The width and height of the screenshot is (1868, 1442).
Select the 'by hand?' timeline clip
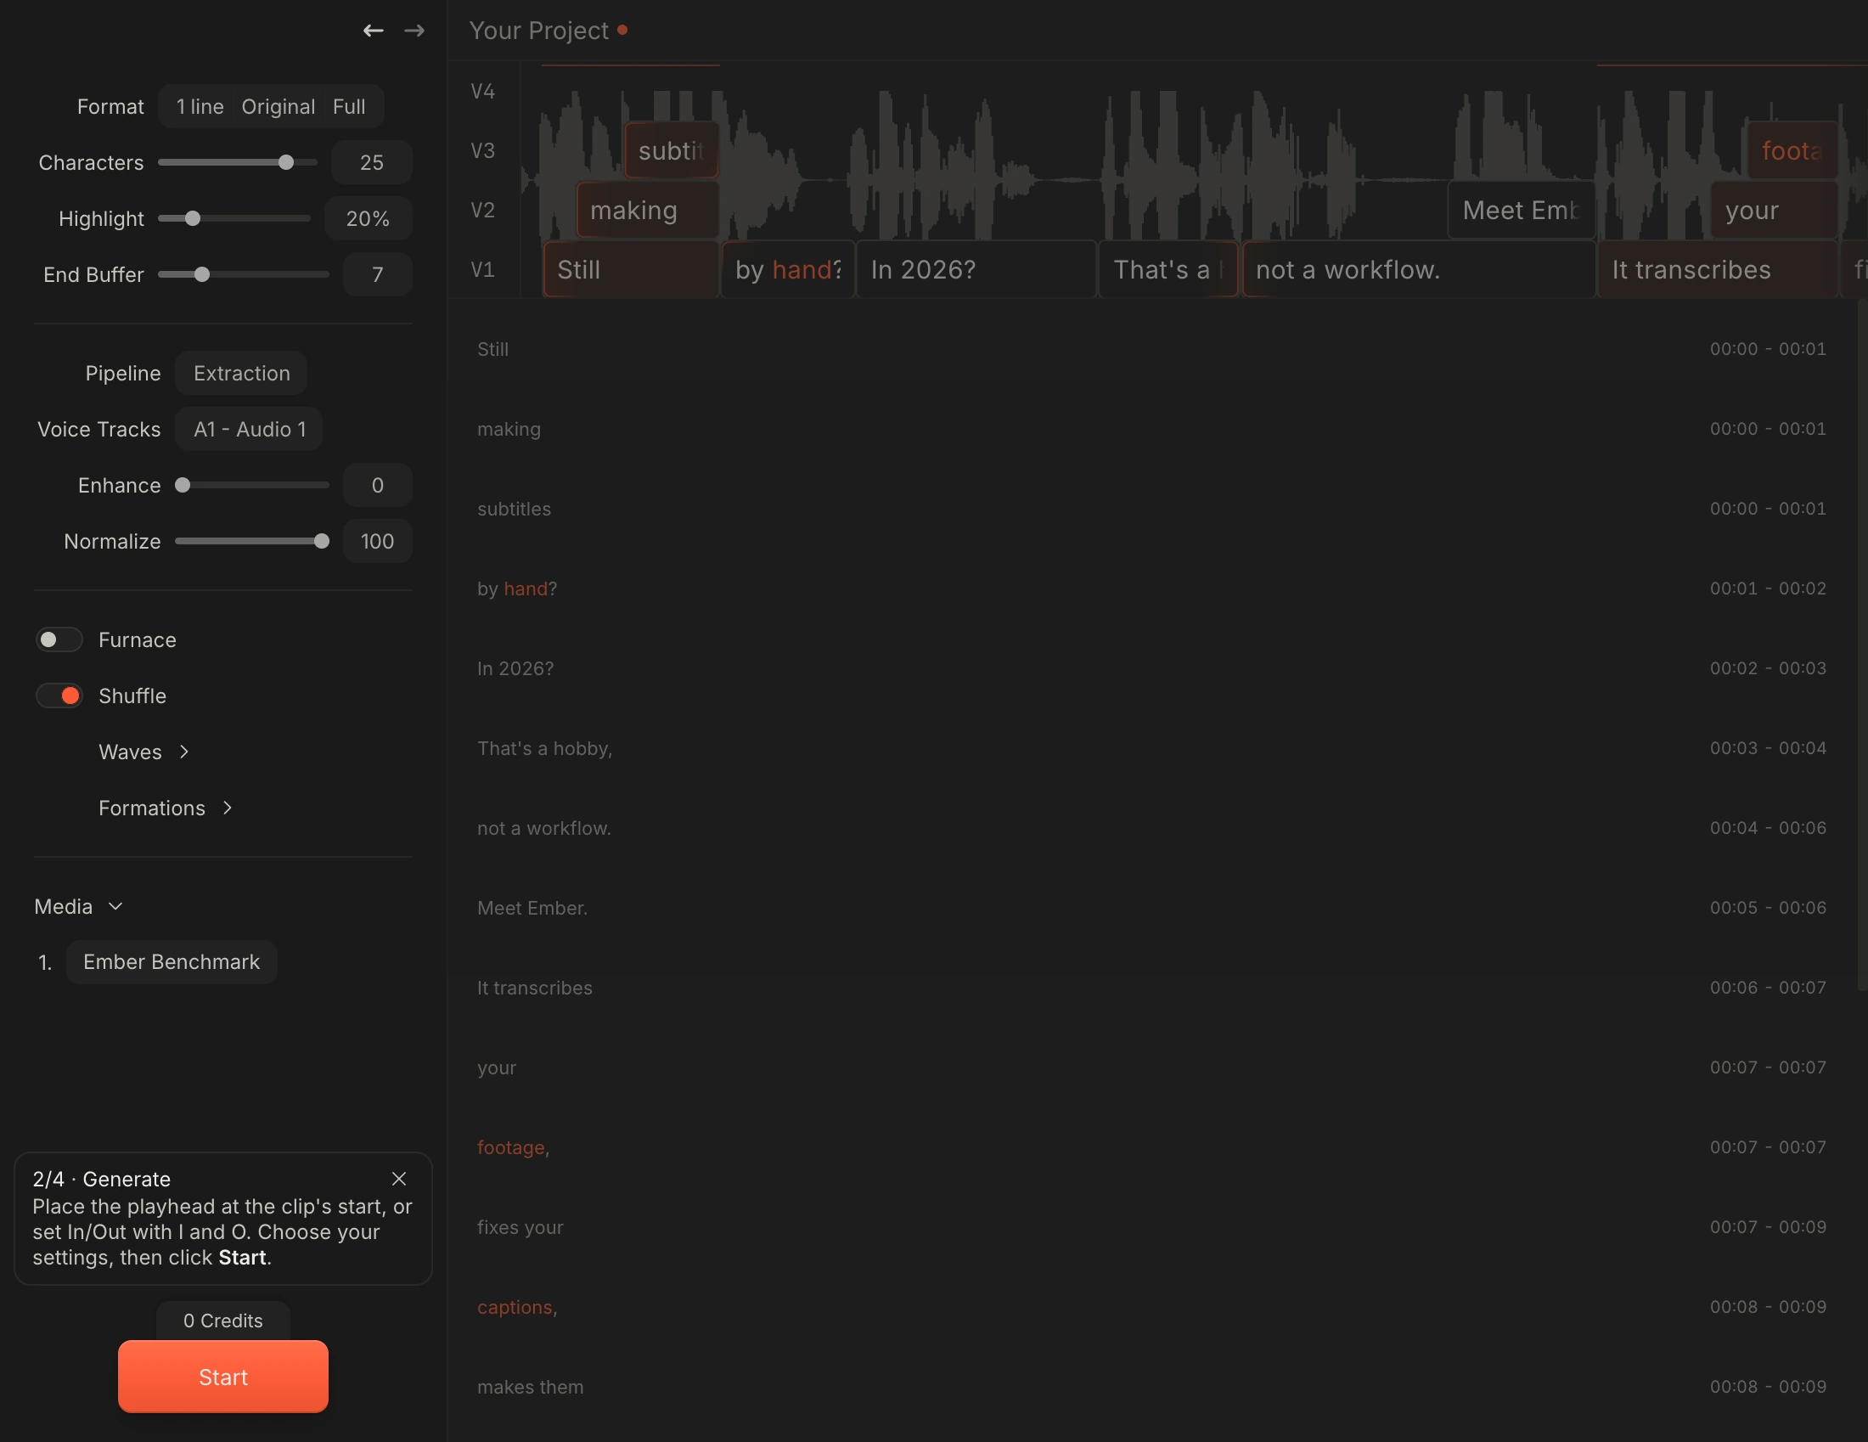(x=788, y=269)
